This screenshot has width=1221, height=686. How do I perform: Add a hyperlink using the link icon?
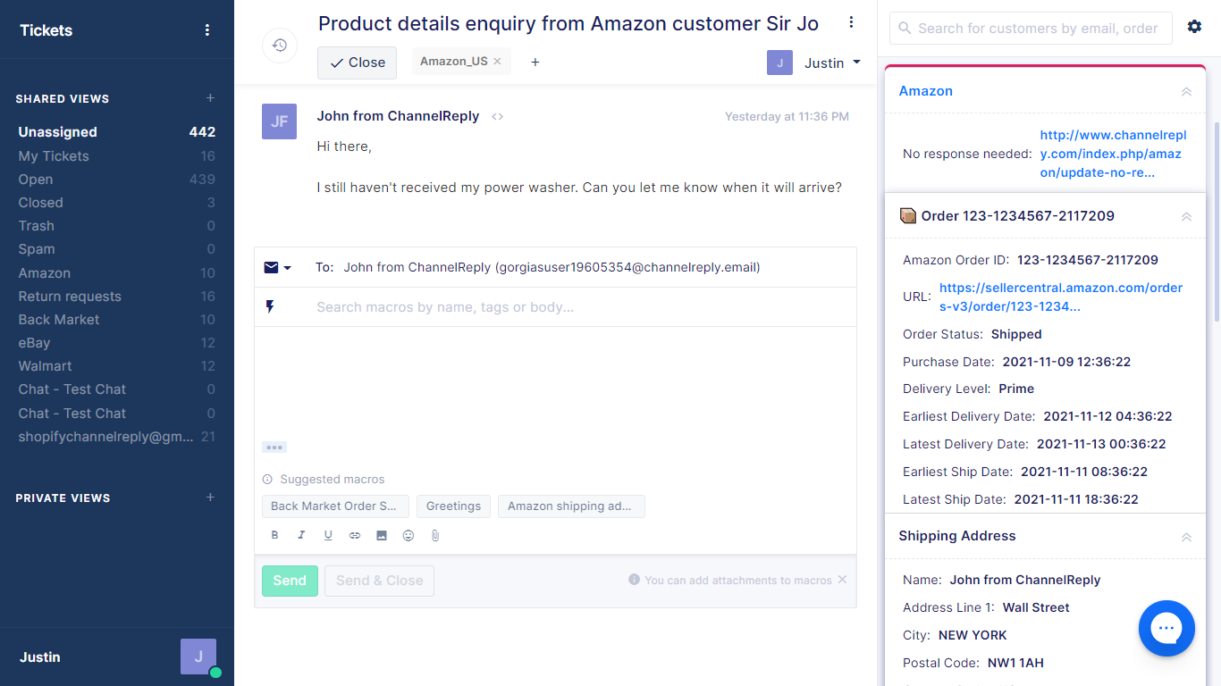coord(355,536)
